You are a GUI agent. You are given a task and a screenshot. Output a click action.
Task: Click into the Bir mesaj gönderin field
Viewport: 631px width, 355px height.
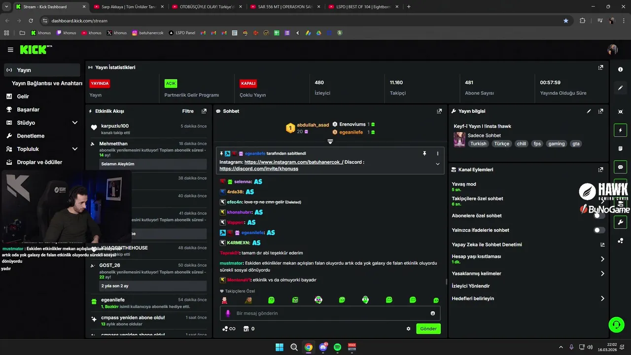click(330, 313)
